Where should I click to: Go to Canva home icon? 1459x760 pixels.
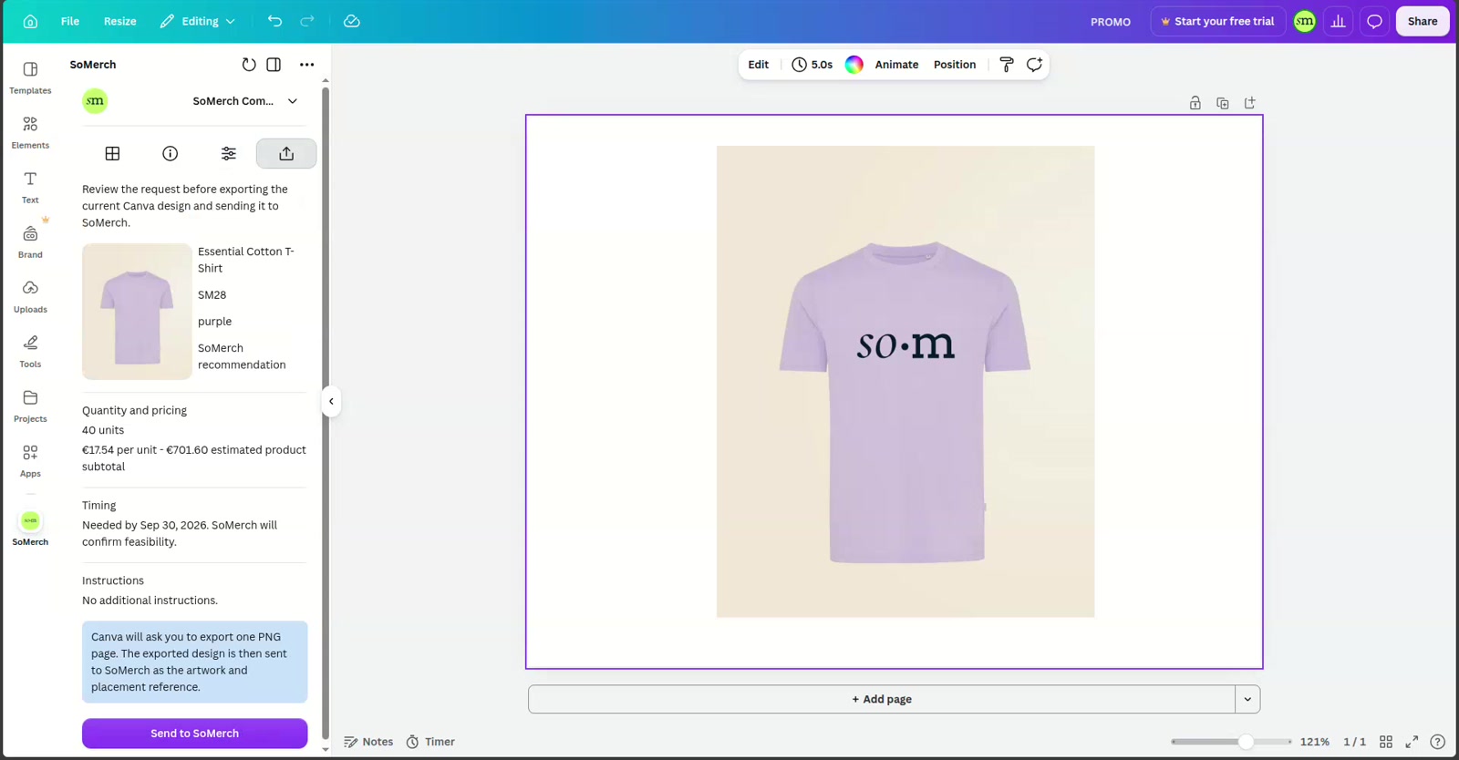30,21
